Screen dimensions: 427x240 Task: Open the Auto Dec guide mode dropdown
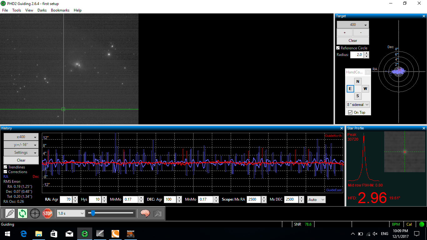pos(316,199)
